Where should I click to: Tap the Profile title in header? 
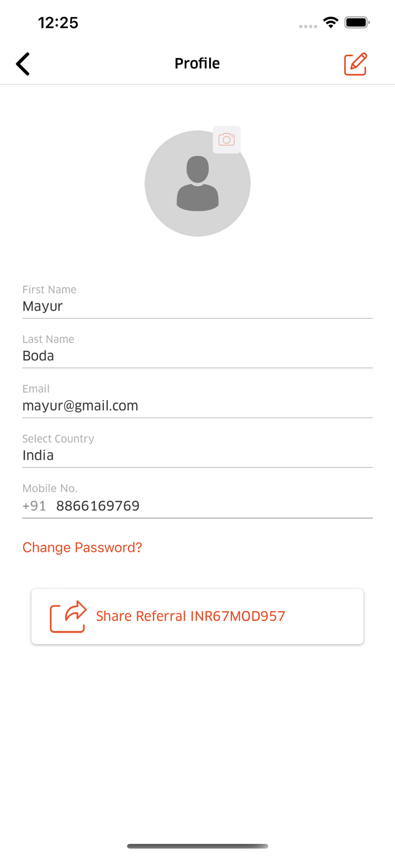pyautogui.click(x=197, y=63)
